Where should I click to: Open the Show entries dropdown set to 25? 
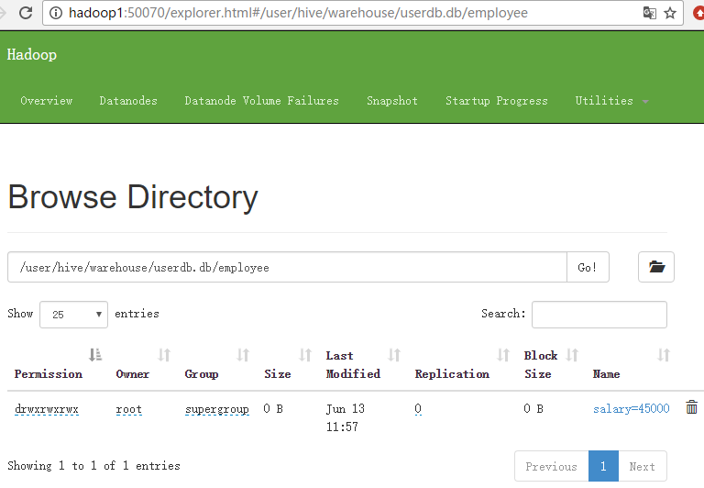pyautogui.click(x=73, y=315)
